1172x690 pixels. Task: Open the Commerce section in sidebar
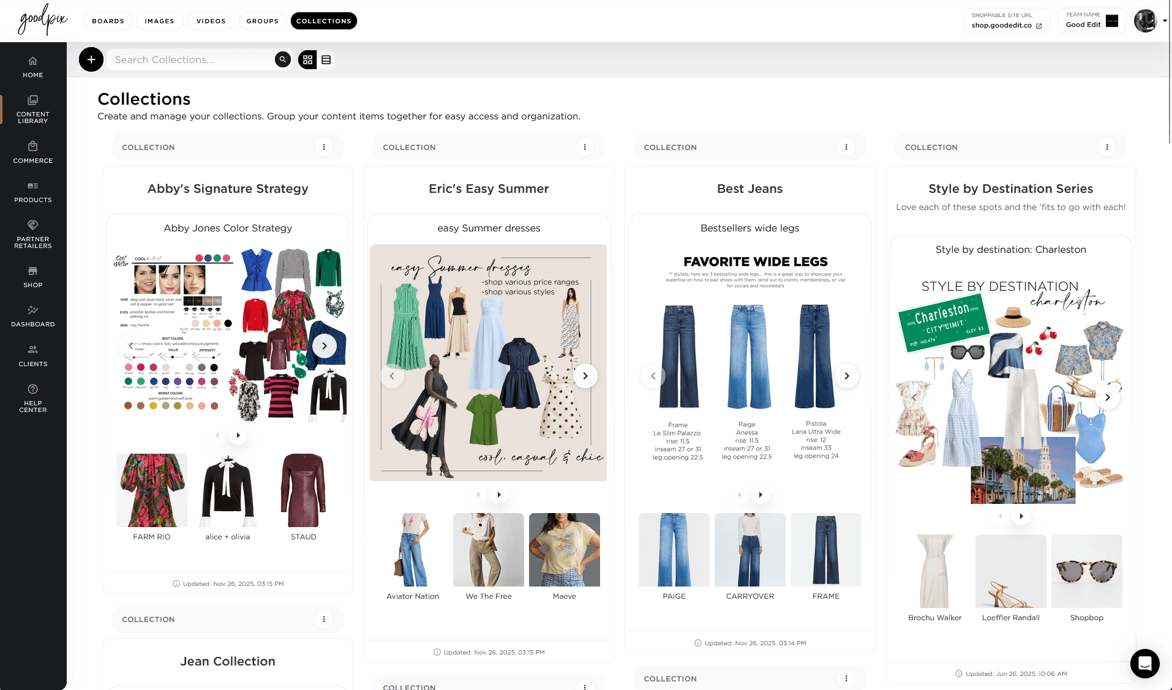tap(32, 151)
